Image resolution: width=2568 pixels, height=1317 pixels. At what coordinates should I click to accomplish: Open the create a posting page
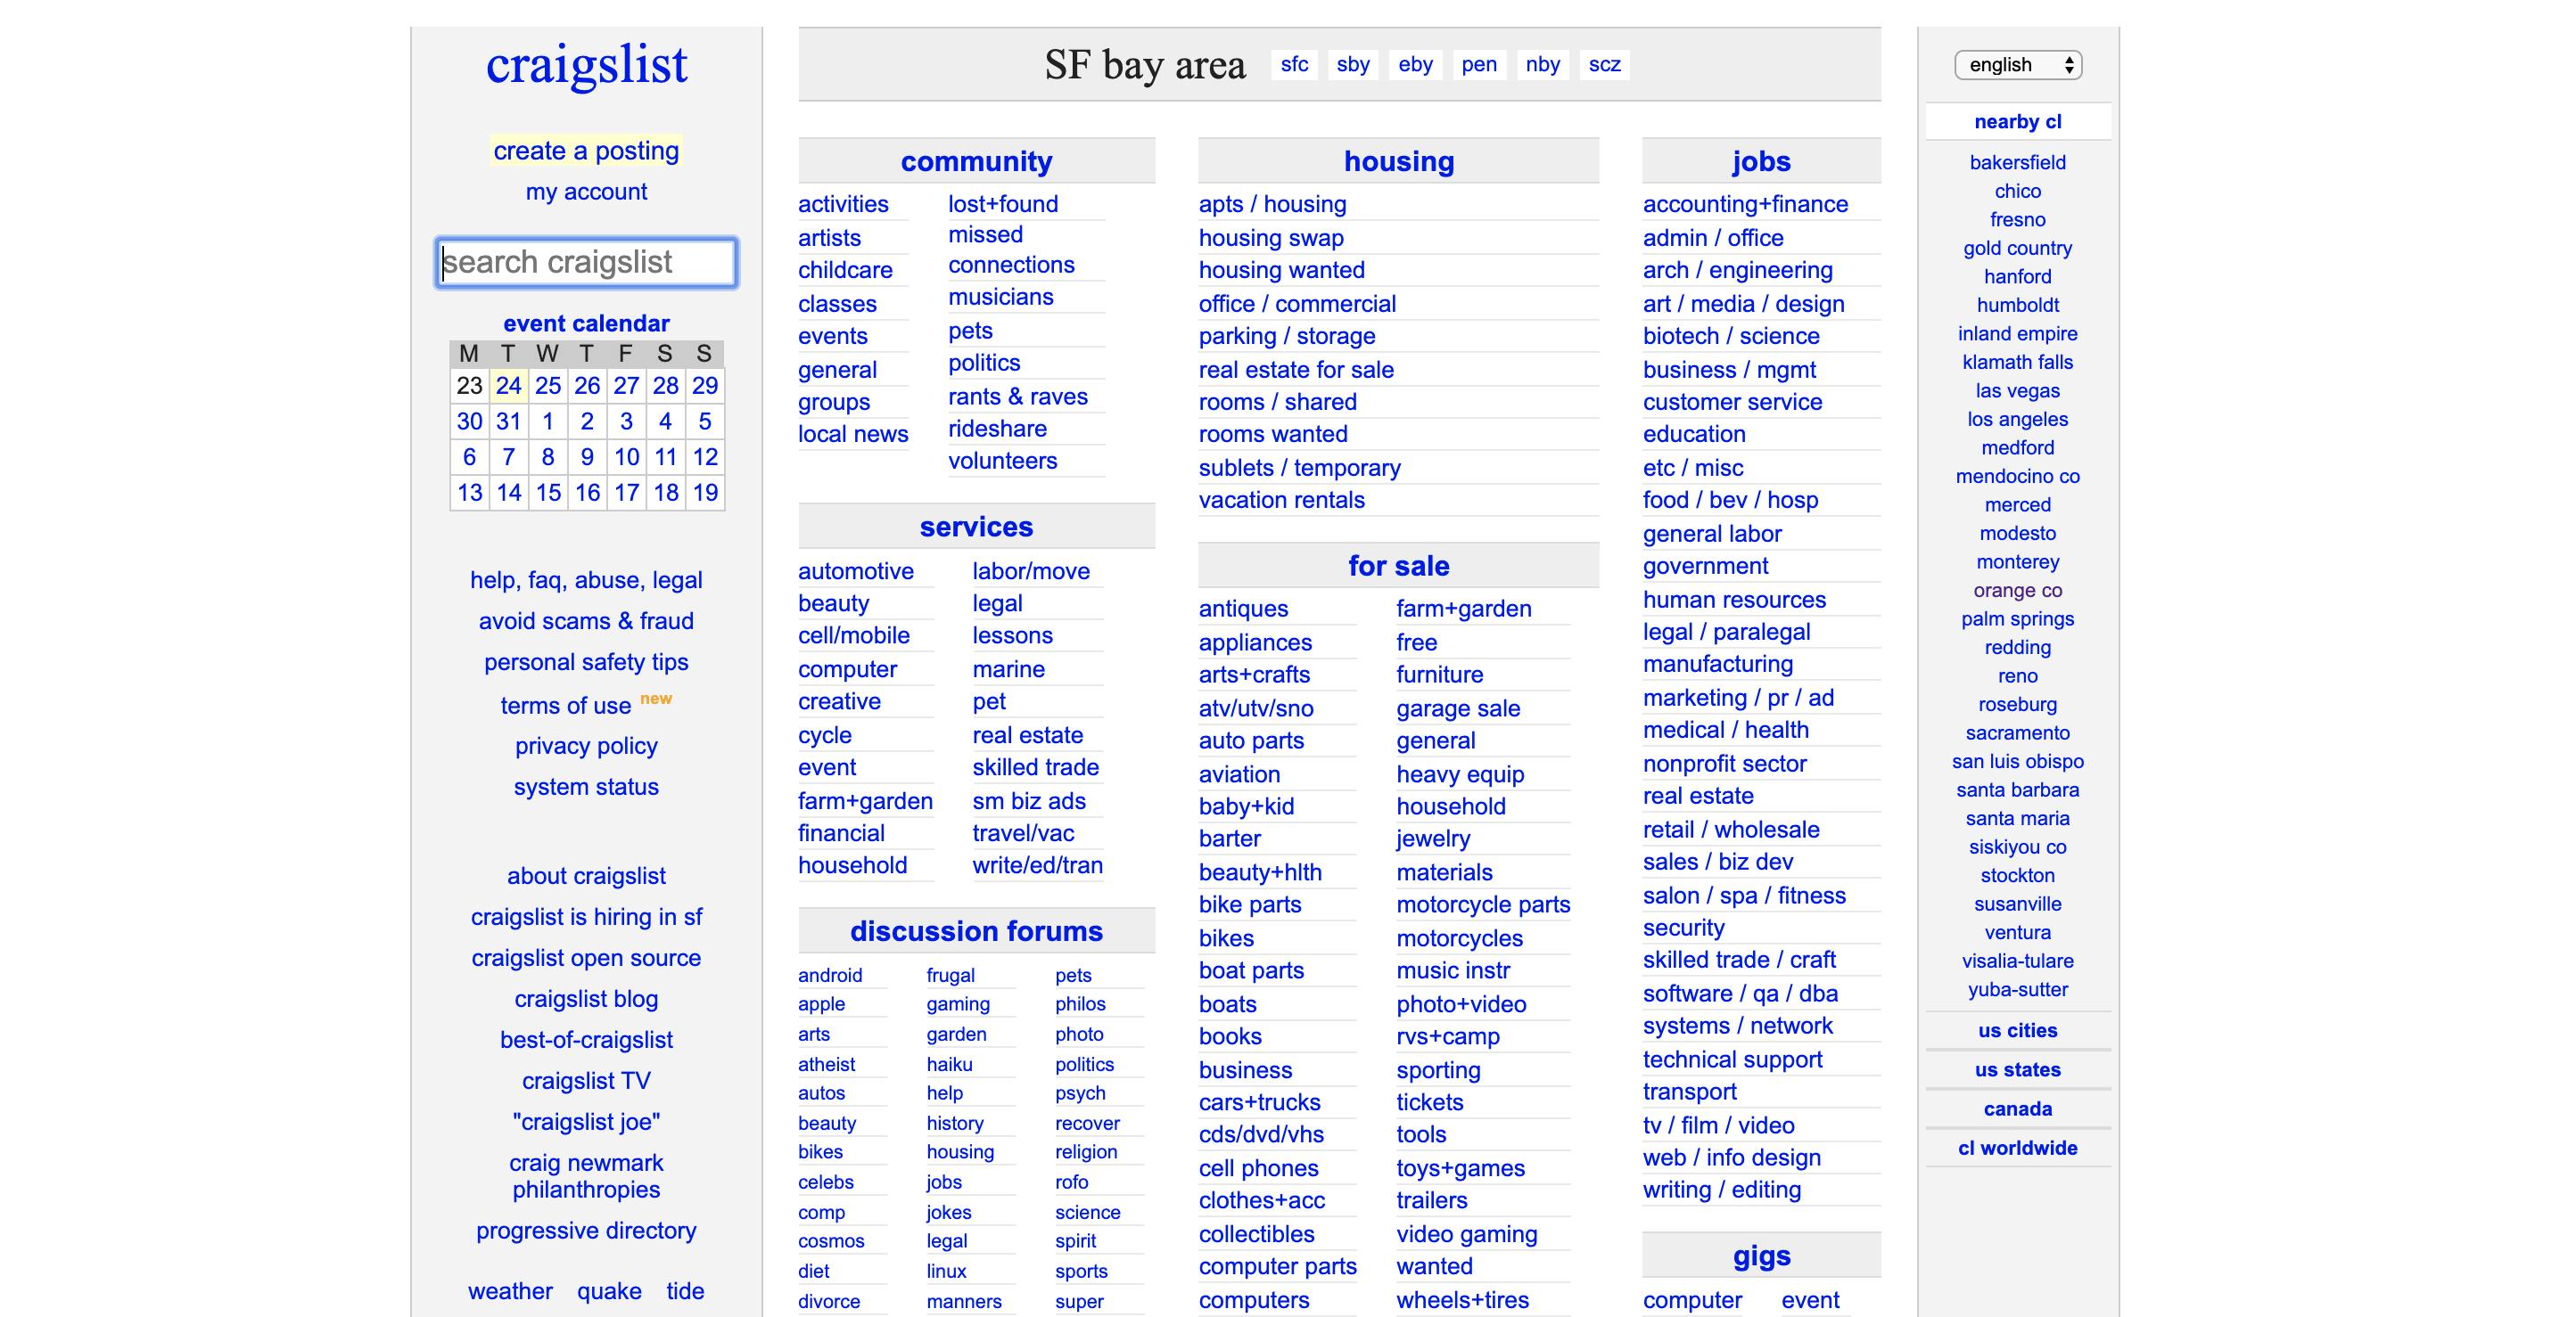586,151
